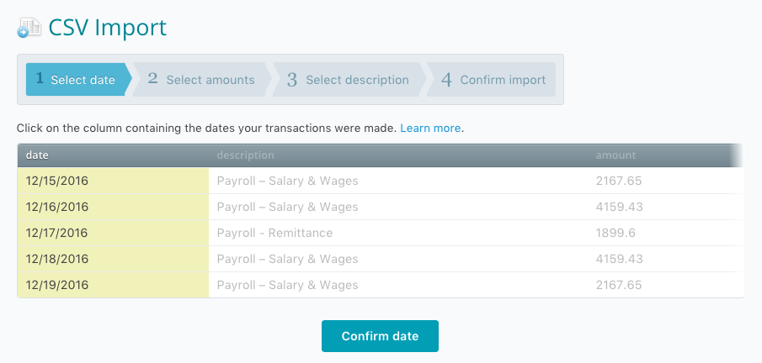Select the amount column header

[x=615, y=155]
